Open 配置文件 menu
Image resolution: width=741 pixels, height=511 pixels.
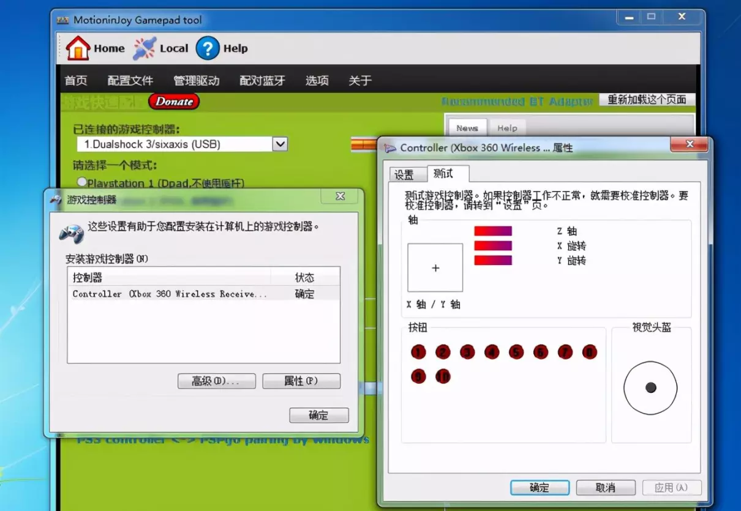[130, 80]
